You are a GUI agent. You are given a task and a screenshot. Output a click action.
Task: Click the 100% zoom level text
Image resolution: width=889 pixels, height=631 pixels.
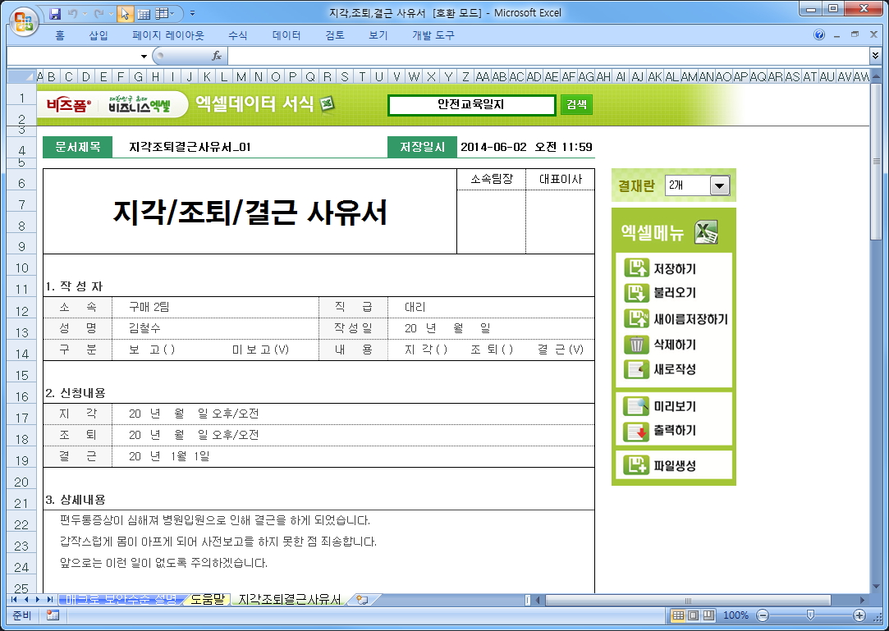pos(736,615)
